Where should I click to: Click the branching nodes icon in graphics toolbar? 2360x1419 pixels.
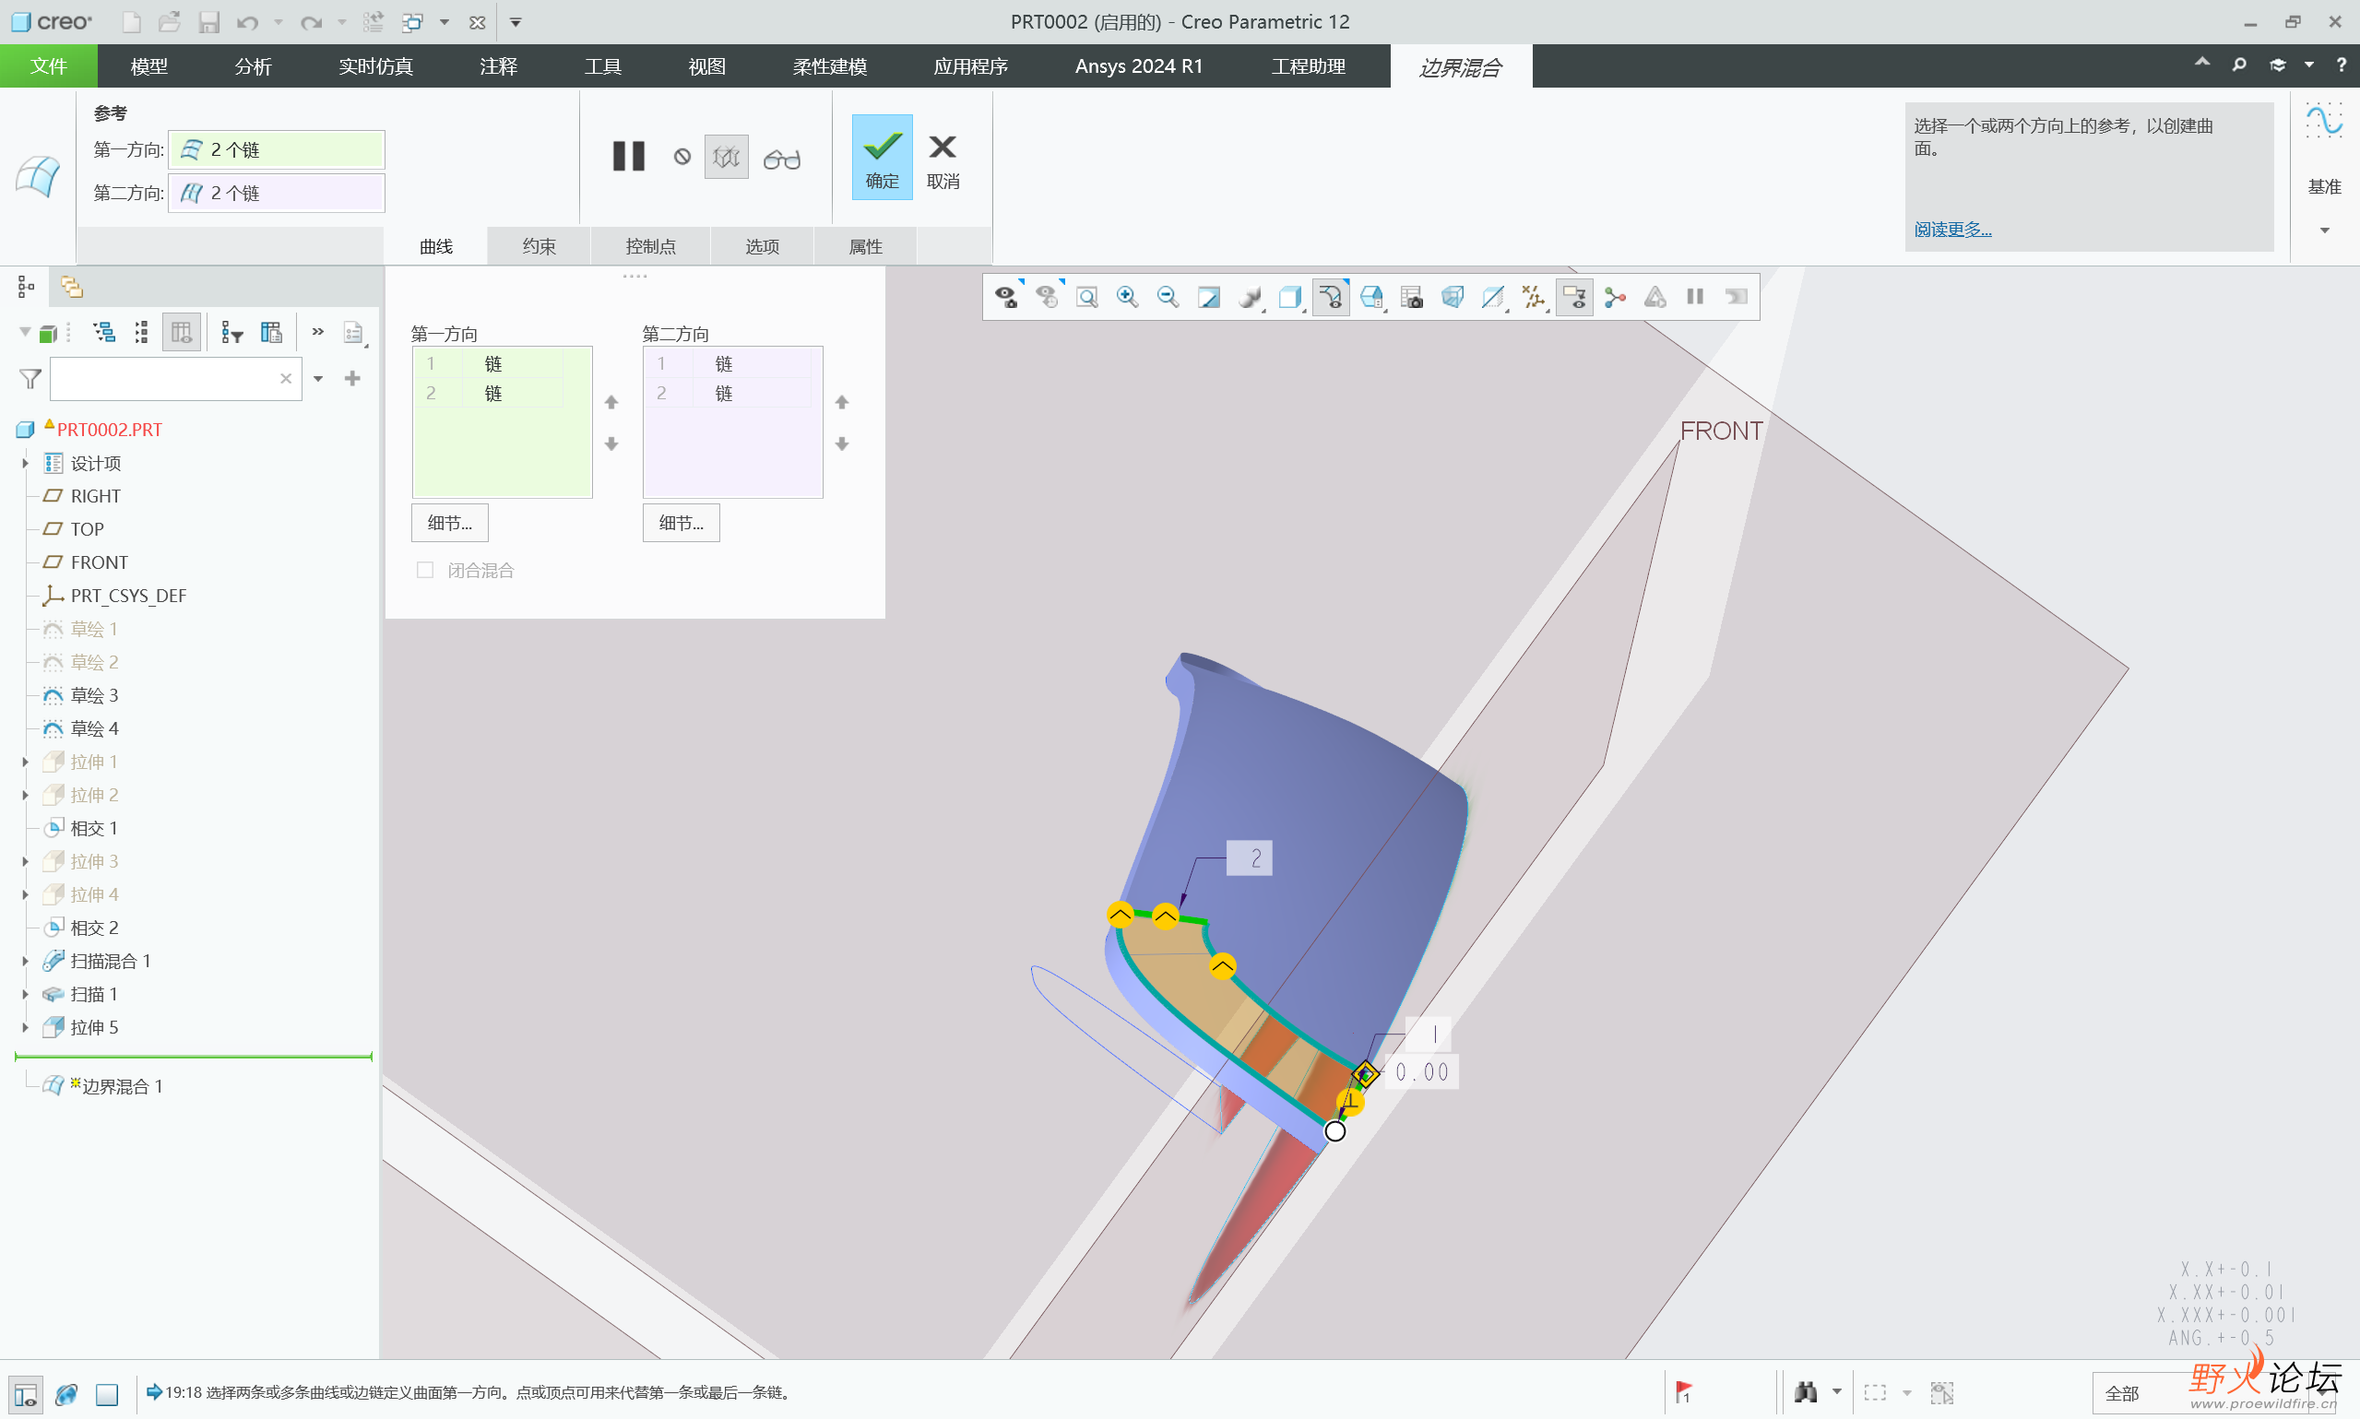1615,298
